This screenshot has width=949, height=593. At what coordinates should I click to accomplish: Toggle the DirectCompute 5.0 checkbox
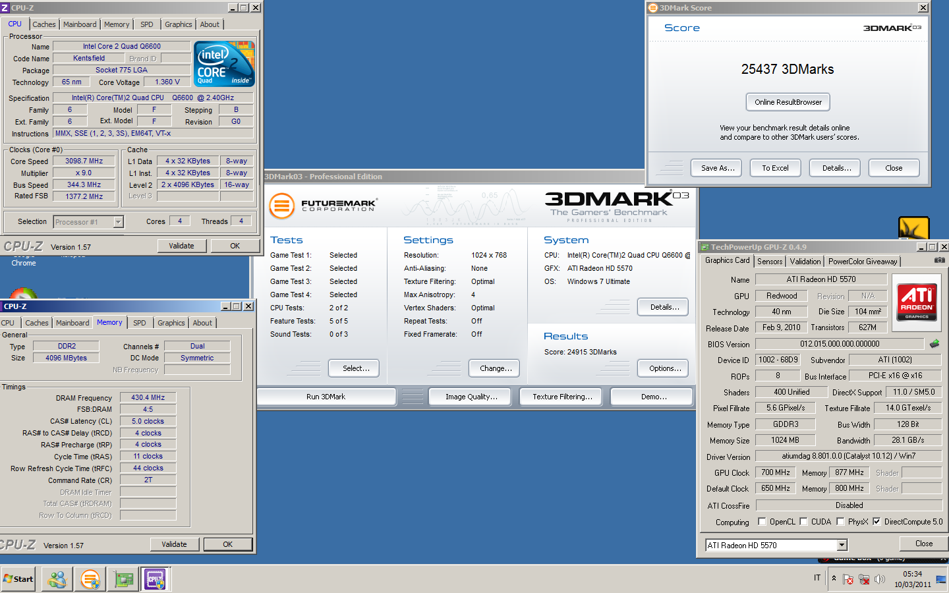point(877,522)
